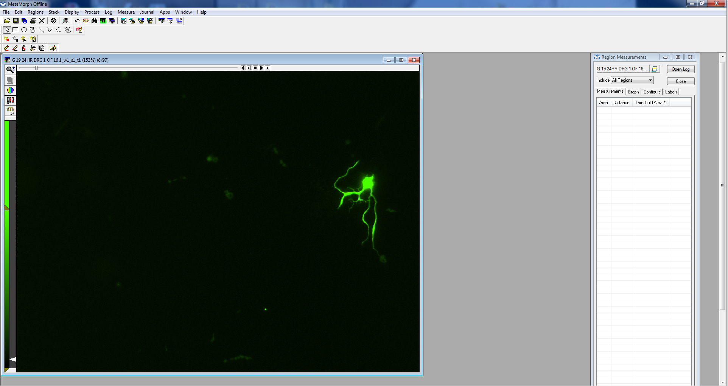Click the image name field in Region Measurements
Viewport: 728px width, 386px height.
coord(623,69)
